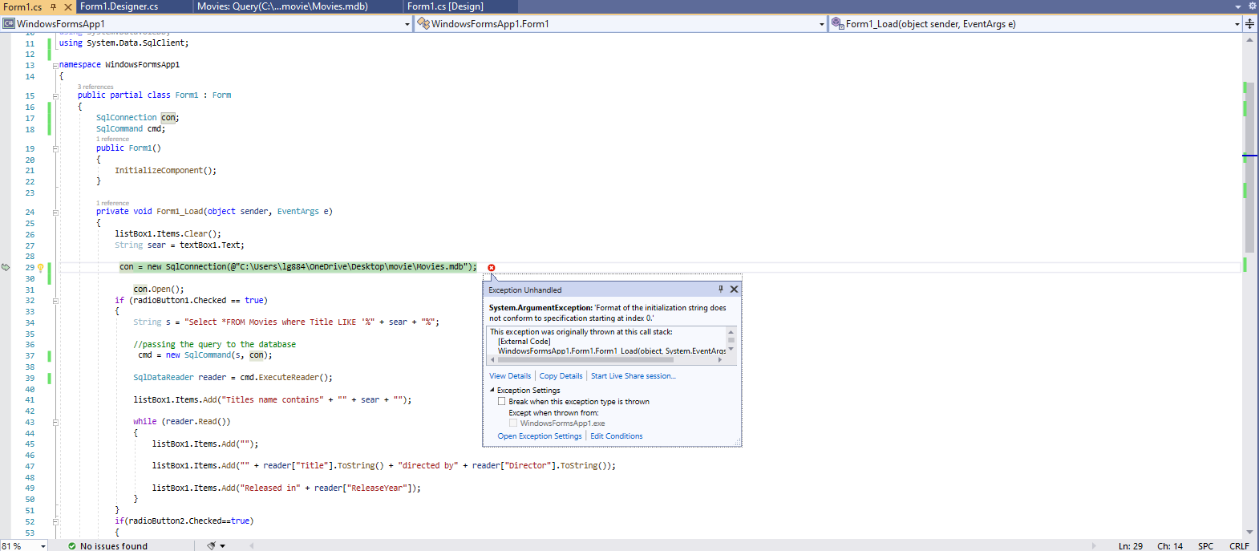Collapse the Form1 class code block
This screenshot has height=551, width=1259.
pos(55,96)
